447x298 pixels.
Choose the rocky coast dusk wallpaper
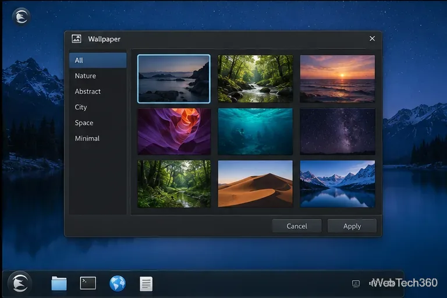174,79
